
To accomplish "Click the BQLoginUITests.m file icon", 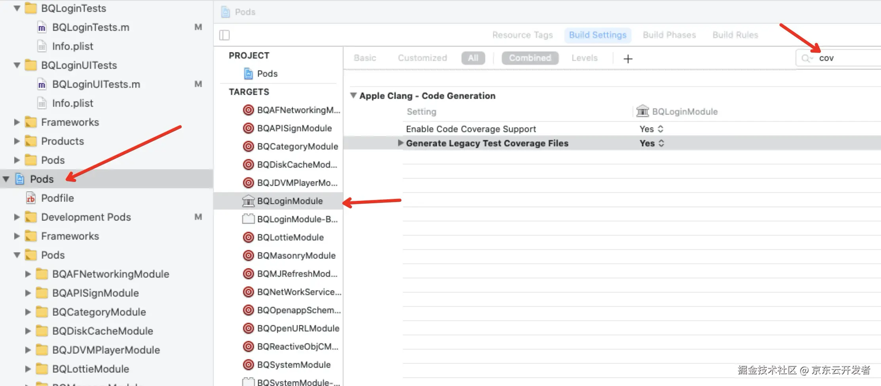I will [x=42, y=84].
